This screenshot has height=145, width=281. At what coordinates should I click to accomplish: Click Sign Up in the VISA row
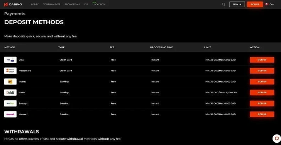tap(262, 60)
